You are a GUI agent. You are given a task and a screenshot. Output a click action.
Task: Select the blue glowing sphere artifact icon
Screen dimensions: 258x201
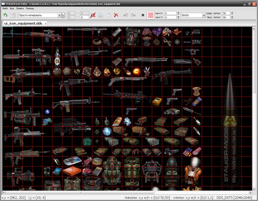pos(107,131)
